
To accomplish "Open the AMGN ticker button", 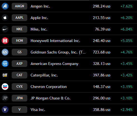I will (19, 6).
